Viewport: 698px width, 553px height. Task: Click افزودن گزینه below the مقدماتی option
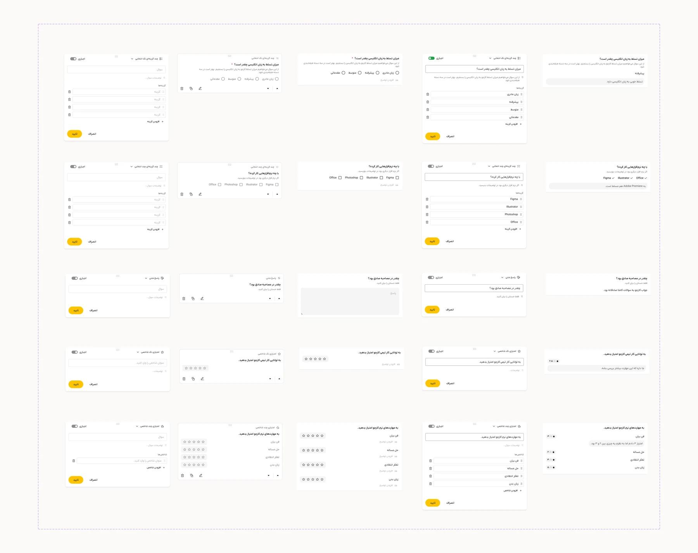(x=513, y=124)
